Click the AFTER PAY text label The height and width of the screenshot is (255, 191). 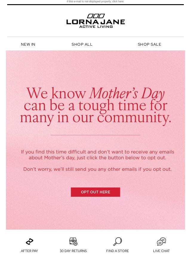click(x=29, y=251)
